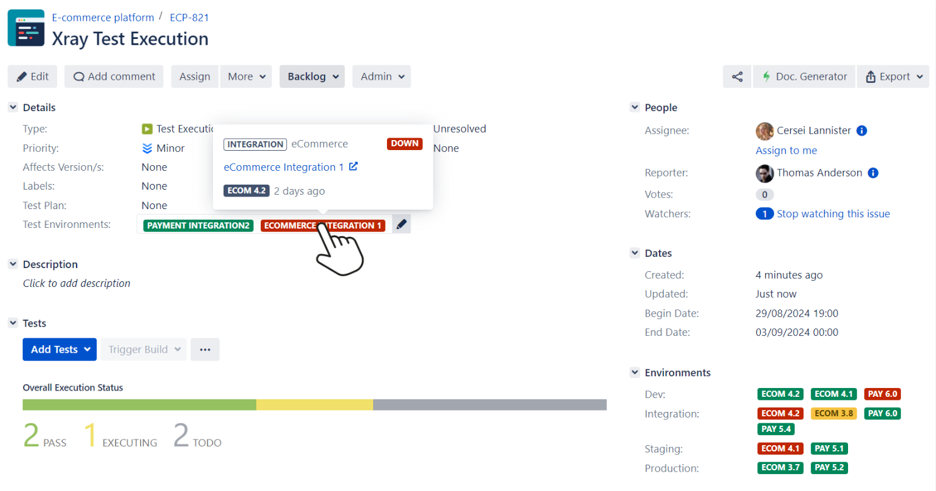
Task: Click to add description text
Action: click(77, 283)
